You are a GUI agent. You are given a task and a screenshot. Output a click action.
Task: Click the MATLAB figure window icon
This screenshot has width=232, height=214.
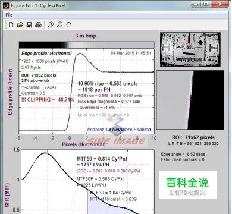pos(6,5)
